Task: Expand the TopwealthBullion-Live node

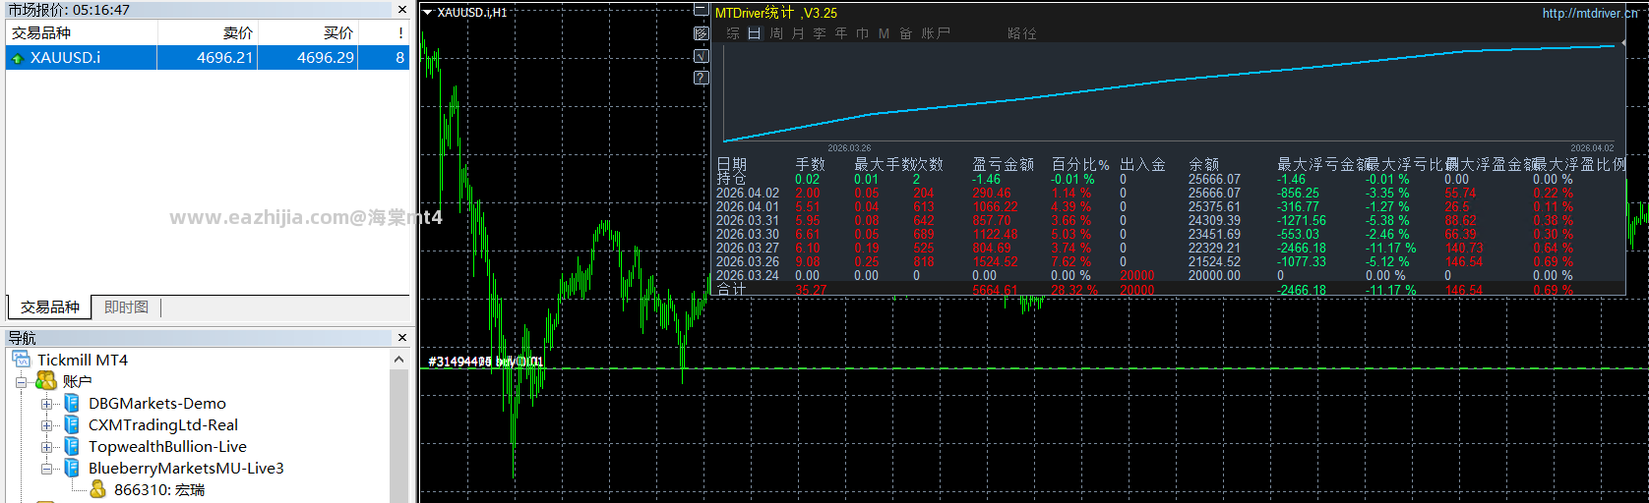Action: [46, 446]
